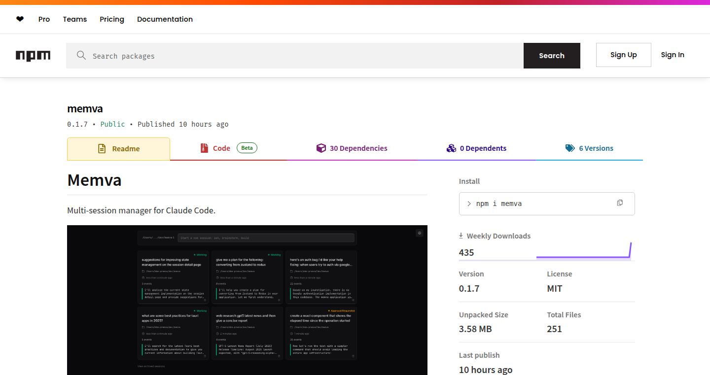This screenshot has height=375, width=710.
Task: Click the MIT license value
Action: pyautogui.click(x=555, y=288)
